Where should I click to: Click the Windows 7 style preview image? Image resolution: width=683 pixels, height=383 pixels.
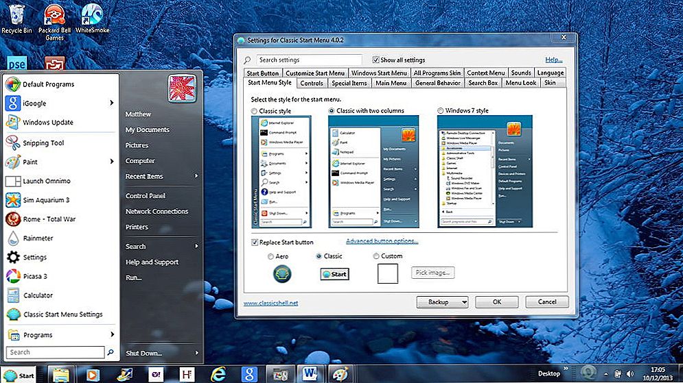(485, 171)
